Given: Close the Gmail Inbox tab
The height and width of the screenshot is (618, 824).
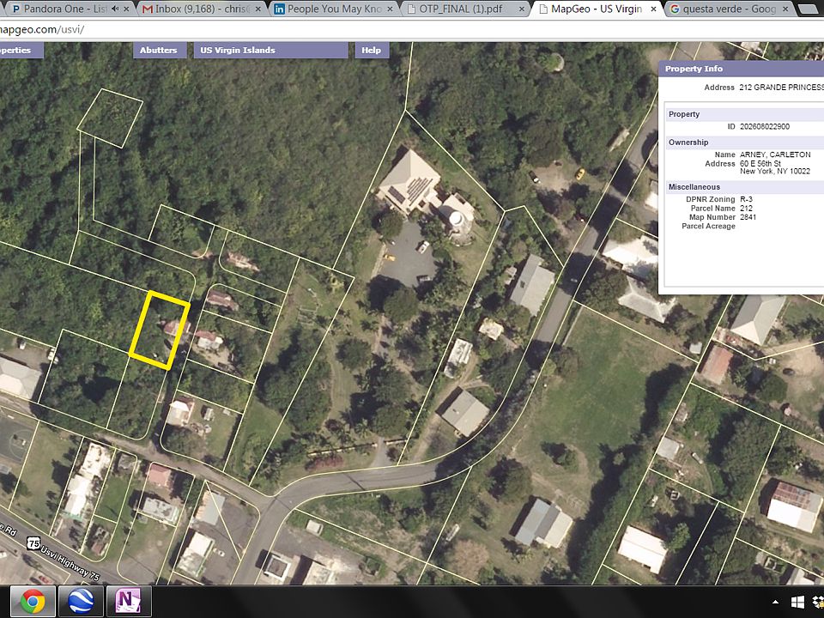Looking at the screenshot, I should [258, 9].
